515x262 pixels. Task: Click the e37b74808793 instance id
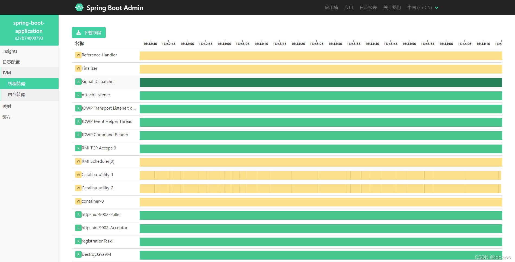click(29, 38)
